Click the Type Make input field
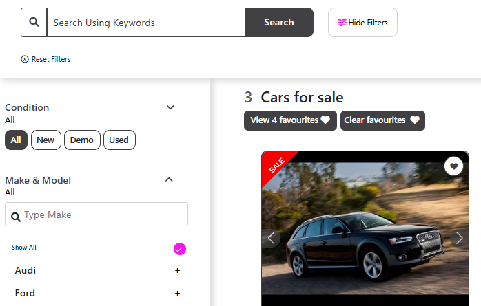 pyautogui.click(x=103, y=215)
